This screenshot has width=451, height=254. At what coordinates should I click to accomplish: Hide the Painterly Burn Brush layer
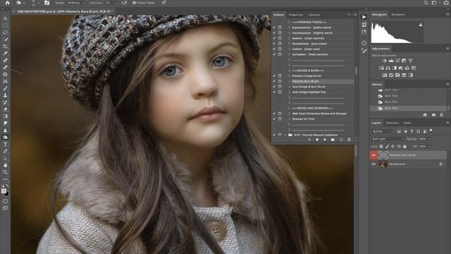coord(374,155)
